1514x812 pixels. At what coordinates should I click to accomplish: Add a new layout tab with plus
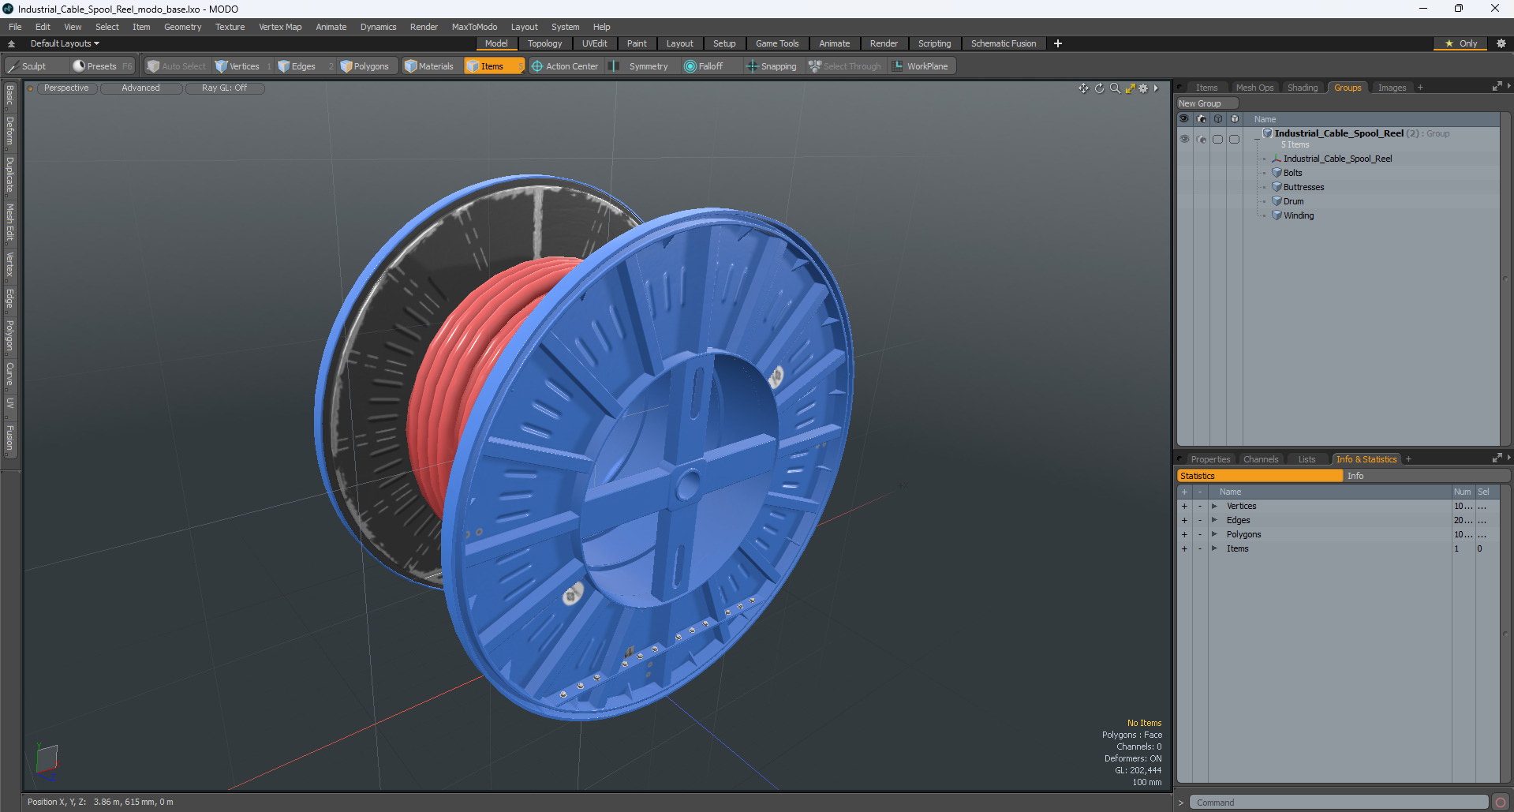(x=1058, y=43)
